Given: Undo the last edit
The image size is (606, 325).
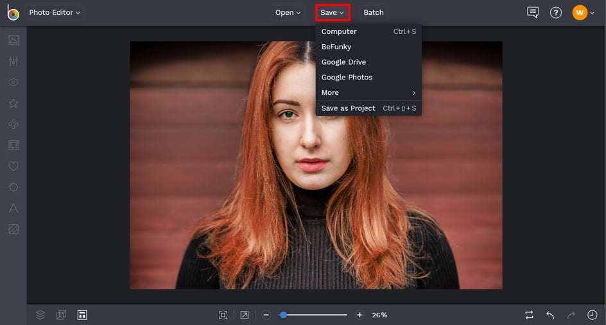Looking at the screenshot, I should [x=550, y=315].
